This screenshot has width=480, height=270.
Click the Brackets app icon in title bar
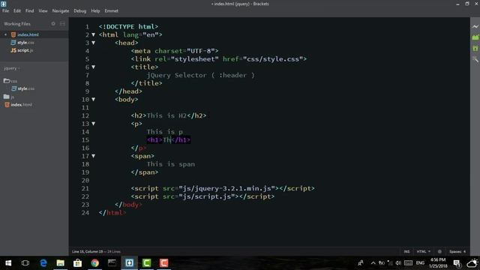tap(3, 4)
